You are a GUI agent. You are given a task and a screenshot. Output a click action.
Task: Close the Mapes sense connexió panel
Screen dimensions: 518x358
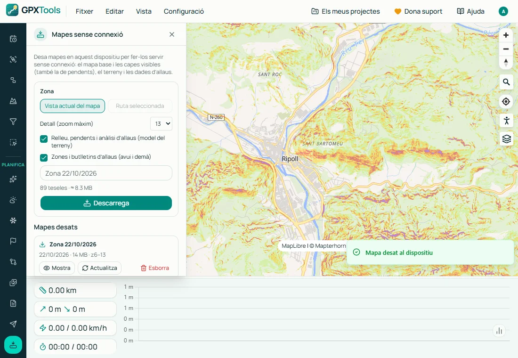point(172,34)
